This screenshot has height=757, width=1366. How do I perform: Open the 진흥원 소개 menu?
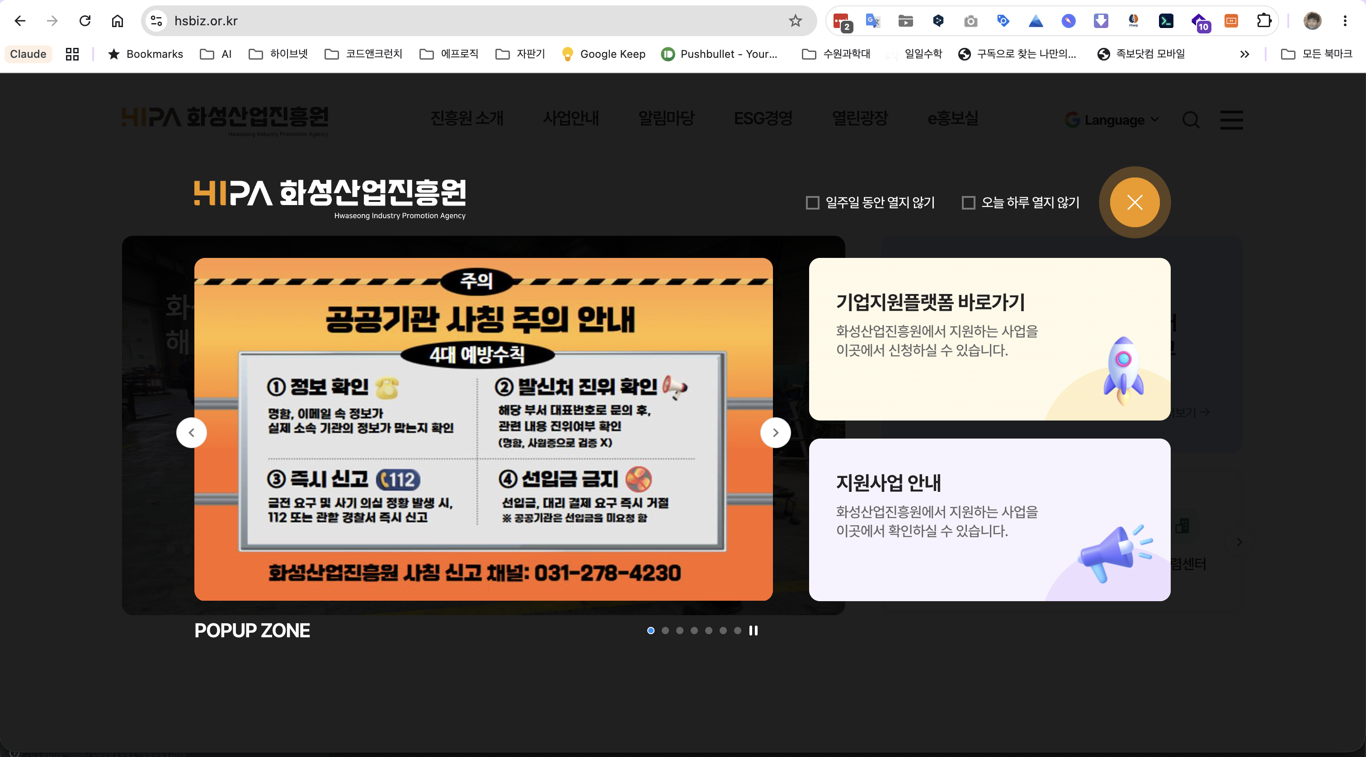tap(466, 117)
